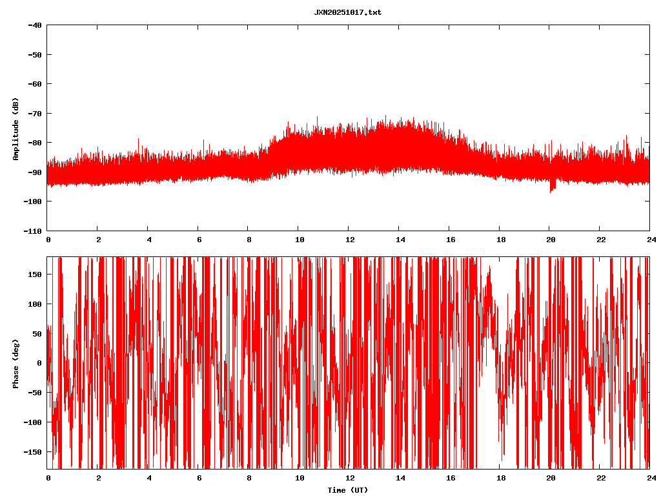Select the Phase (deg) axis label
This screenshot has height=496, width=661.
(x=15, y=363)
